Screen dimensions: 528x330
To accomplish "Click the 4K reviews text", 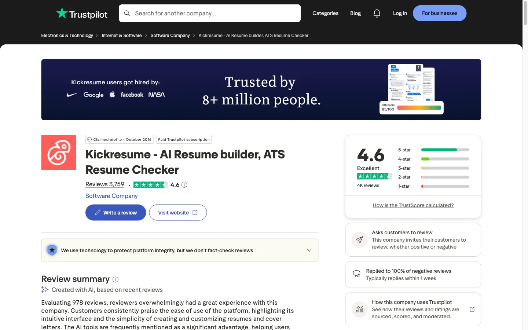I will (368, 186).
